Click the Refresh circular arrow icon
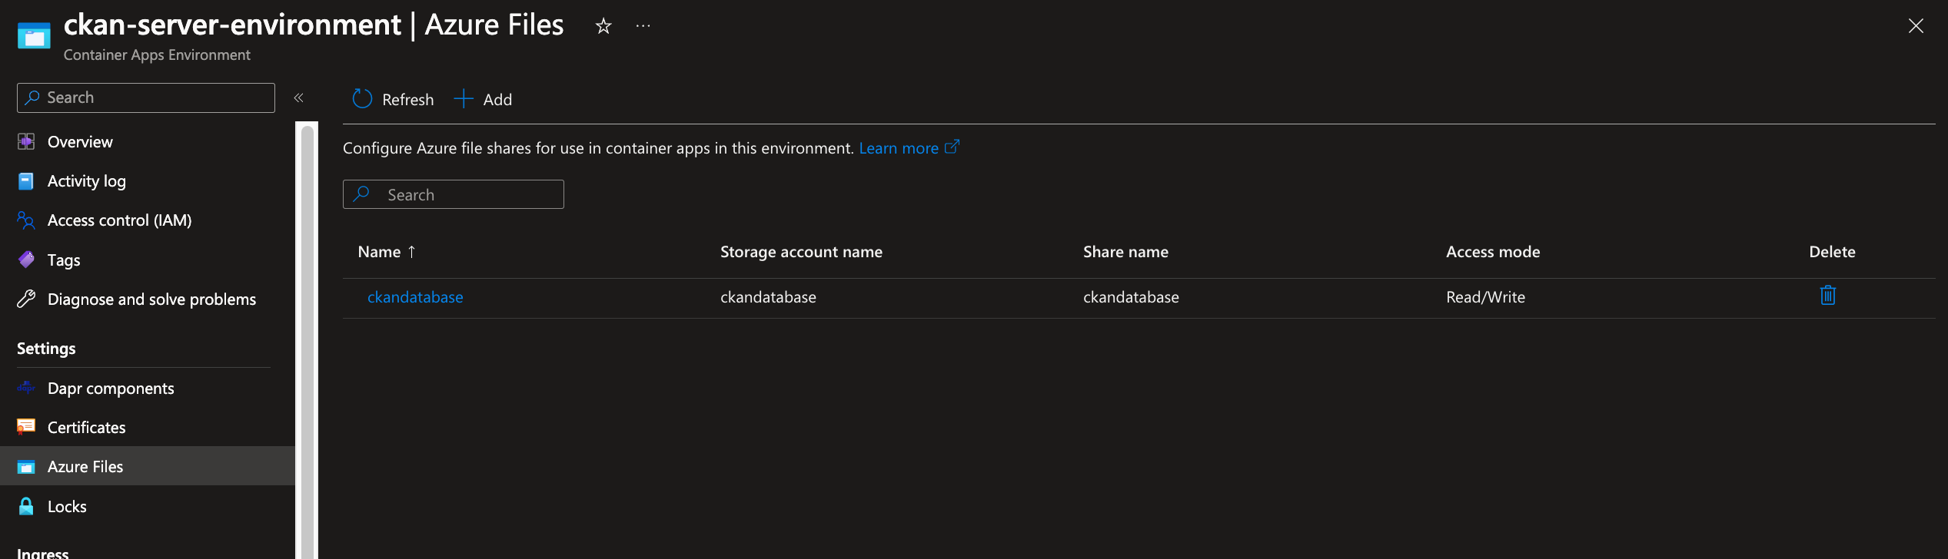Viewport: 1948px width, 559px height. tap(362, 98)
